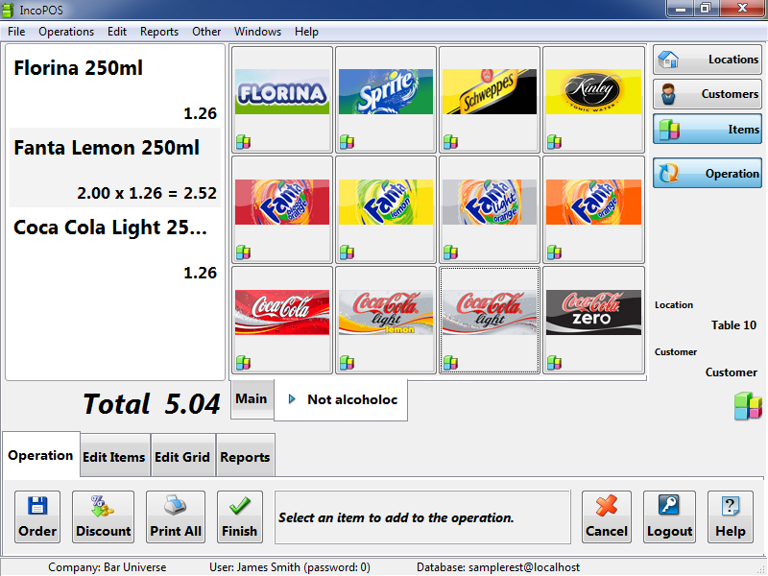Open the Windows menu
The height and width of the screenshot is (576, 768).
257,32
